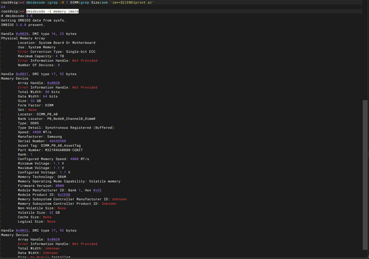Screen dimensions: 369x259
Task: Click the 'Logical Size: None' line
Action: click(x=36, y=221)
